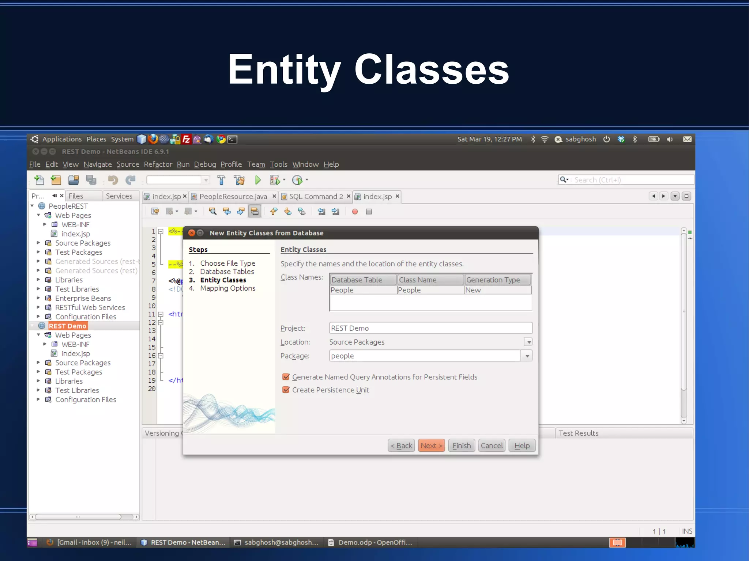The width and height of the screenshot is (749, 561).
Task: Click the Search (Ctrl+I) field
Action: pyautogui.click(x=626, y=179)
